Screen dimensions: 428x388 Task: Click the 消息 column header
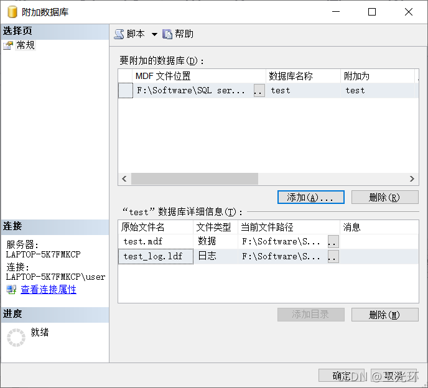click(379, 227)
